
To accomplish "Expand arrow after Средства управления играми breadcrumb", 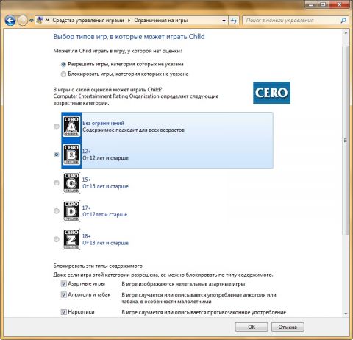I will pyautogui.click(x=129, y=21).
